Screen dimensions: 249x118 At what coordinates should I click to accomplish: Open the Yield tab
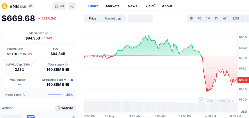pyautogui.click(x=150, y=6)
